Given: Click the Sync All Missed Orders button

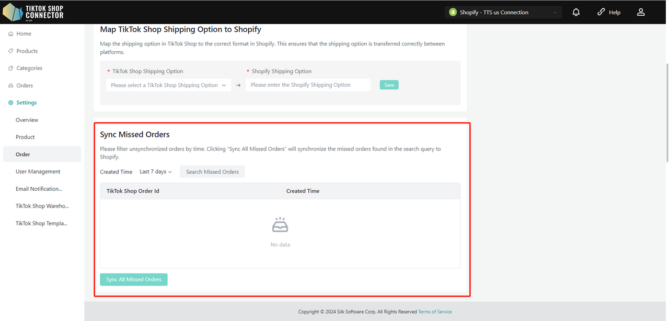Looking at the screenshot, I should pyautogui.click(x=134, y=280).
